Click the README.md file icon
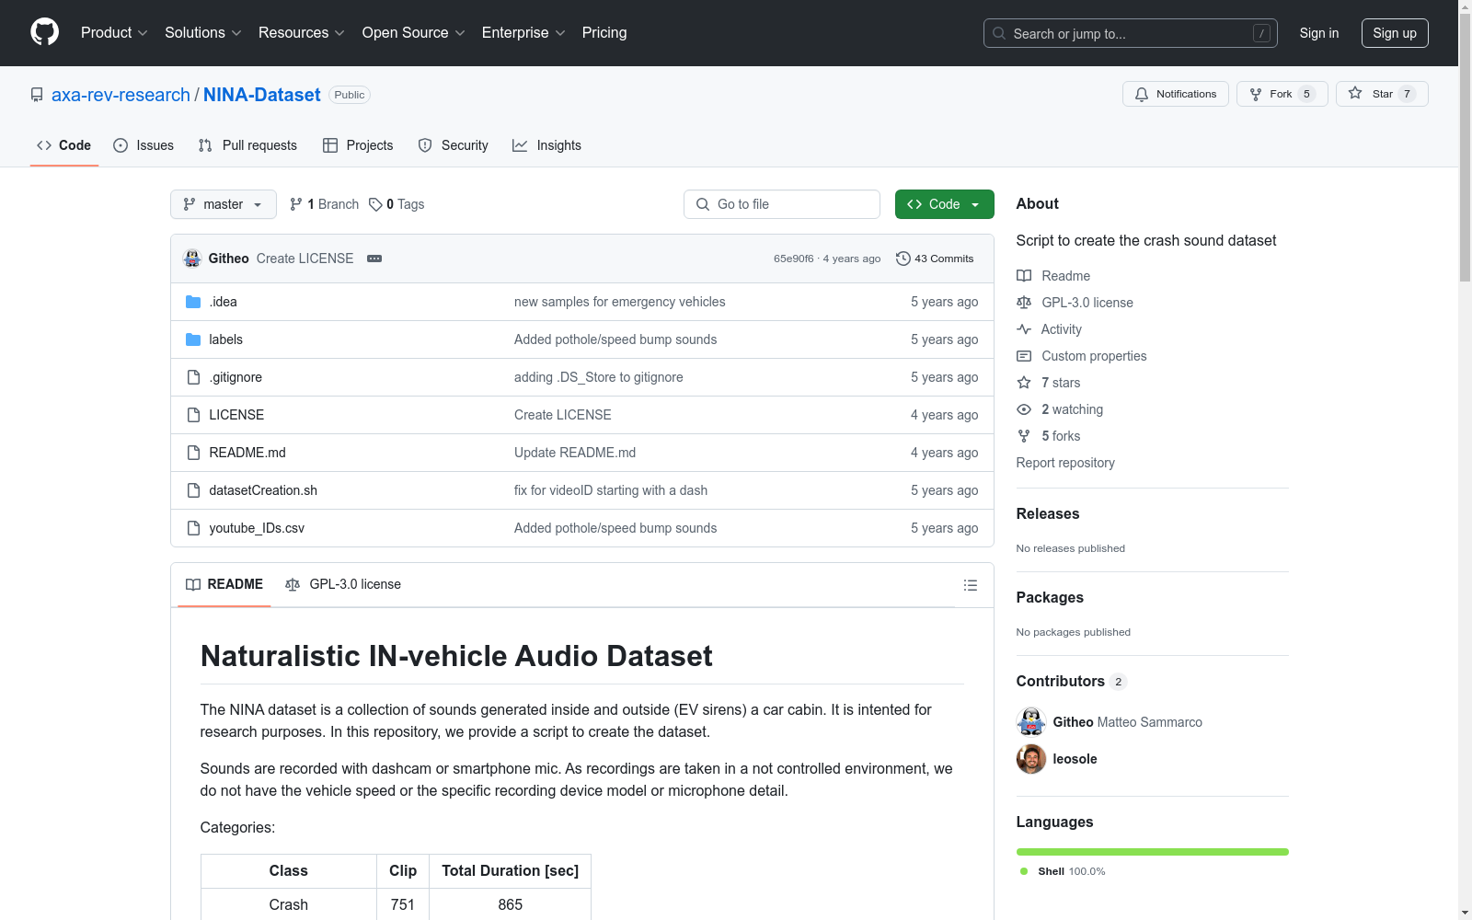 tap(193, 453)
